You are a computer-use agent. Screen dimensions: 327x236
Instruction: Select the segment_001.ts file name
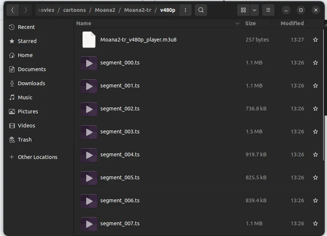[x=120, y=86]
